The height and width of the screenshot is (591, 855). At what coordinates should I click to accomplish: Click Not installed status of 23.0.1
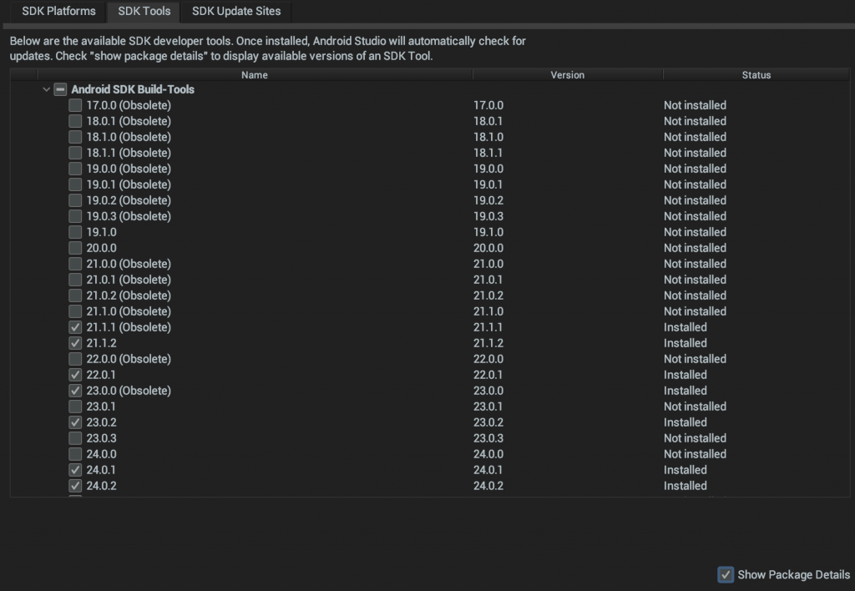coord(696,407)
